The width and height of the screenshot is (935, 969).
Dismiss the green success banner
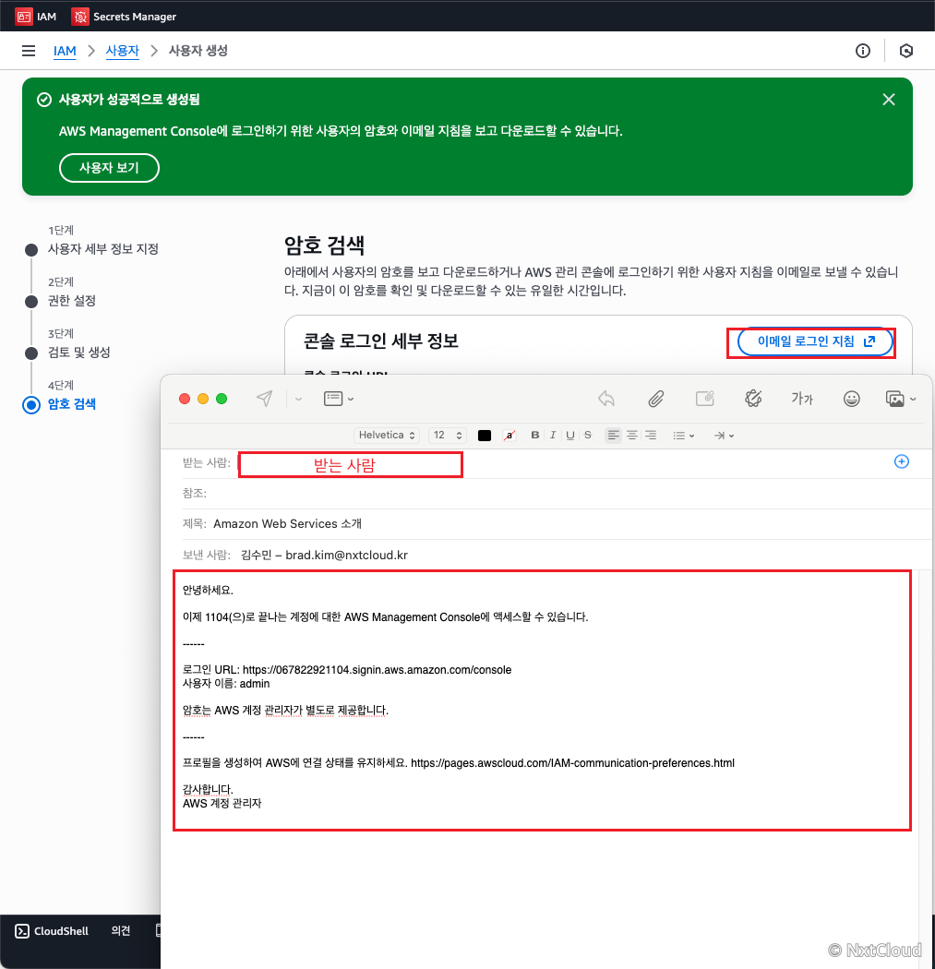point(889,100)
